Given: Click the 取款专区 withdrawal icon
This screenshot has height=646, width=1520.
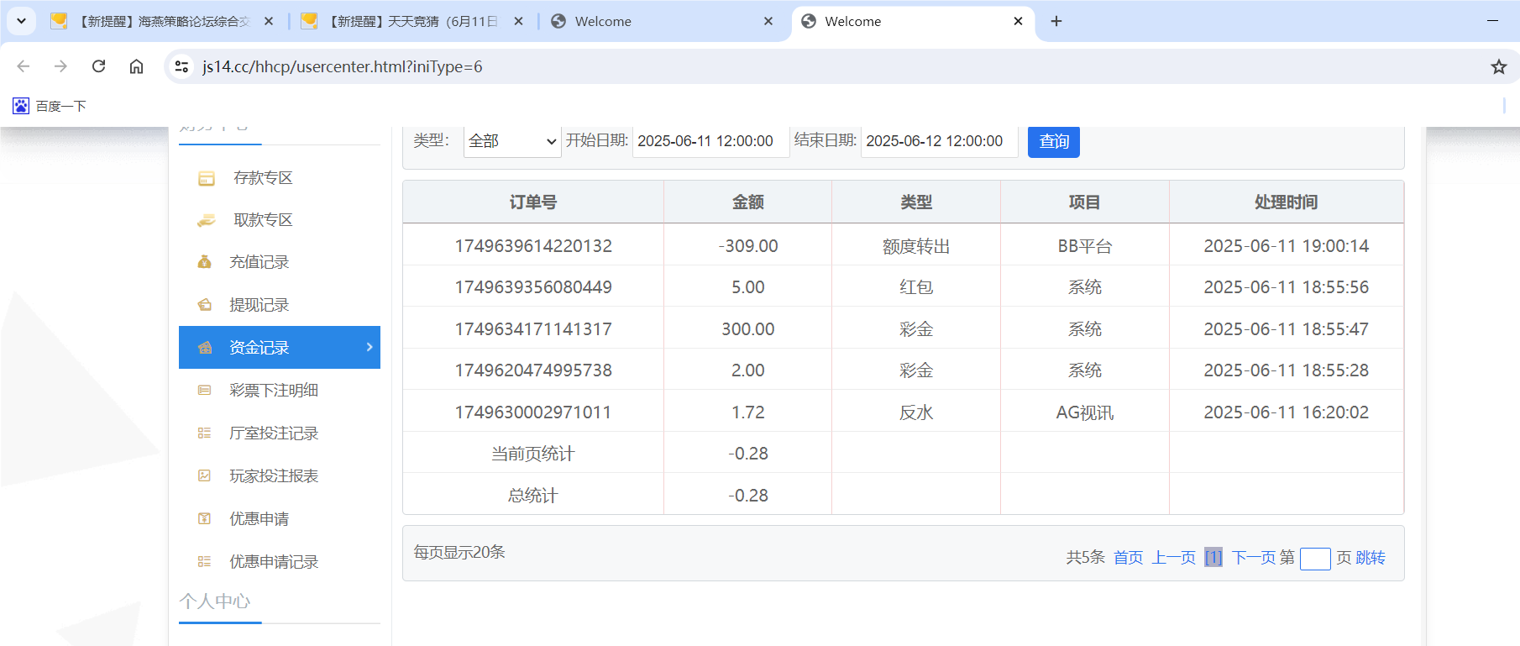Looking at the screenshot, I should pyautogui.click(x=206, y=220).
